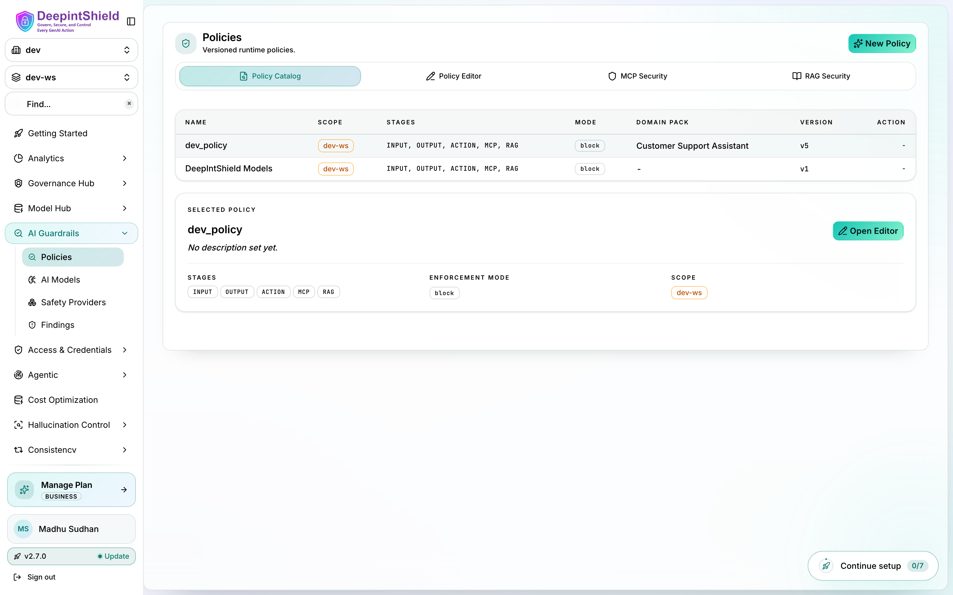Open the Manage Plan card

71,490
